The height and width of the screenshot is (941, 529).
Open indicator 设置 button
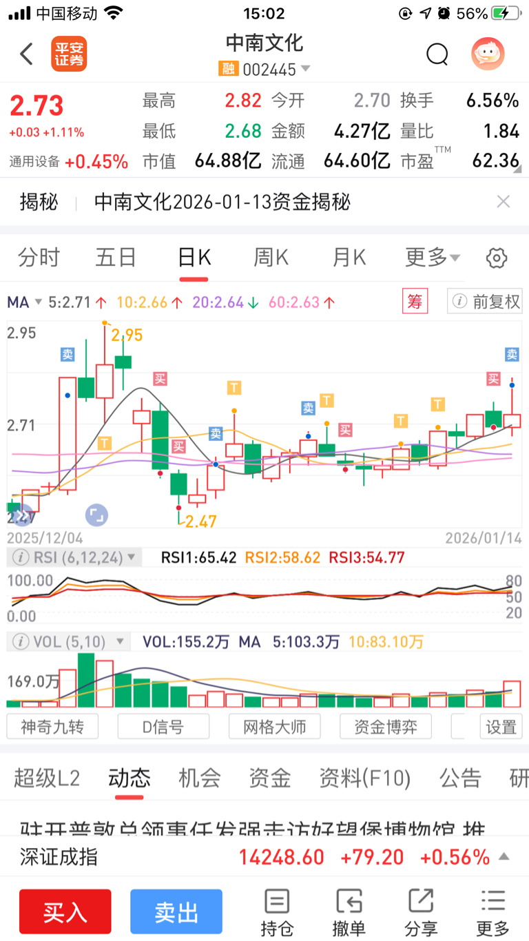click(501, 726)
